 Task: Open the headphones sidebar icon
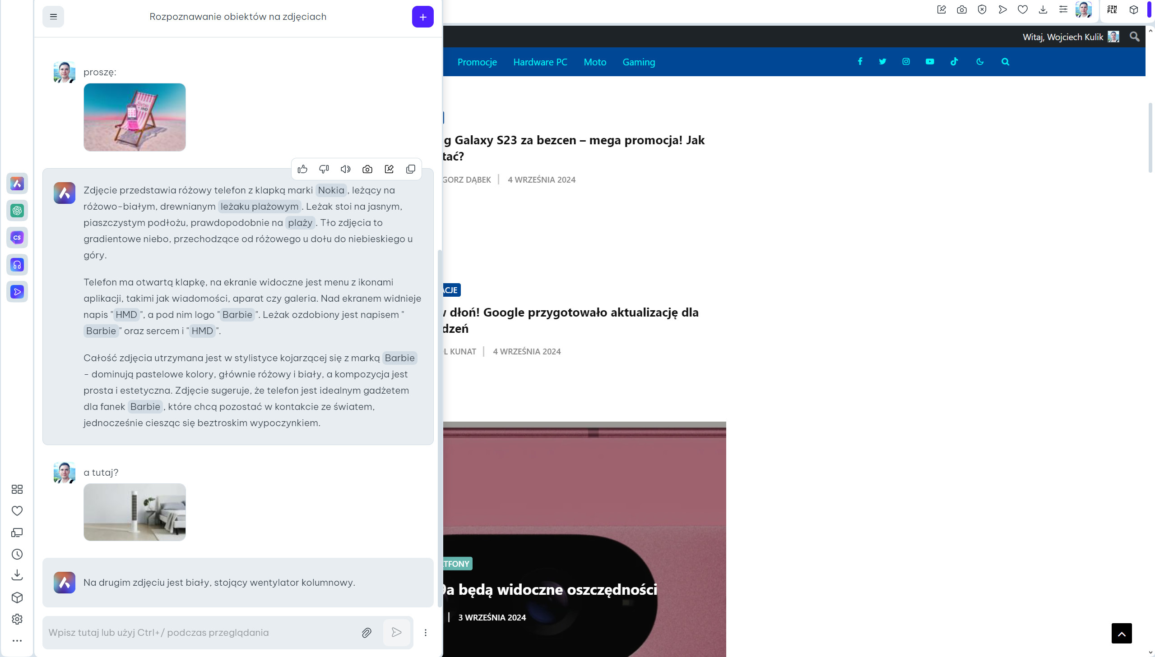point(17,265)
